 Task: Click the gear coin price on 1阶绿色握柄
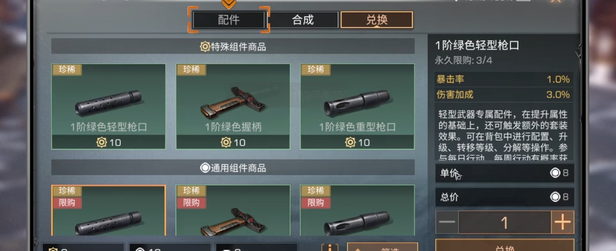point(233,142)
